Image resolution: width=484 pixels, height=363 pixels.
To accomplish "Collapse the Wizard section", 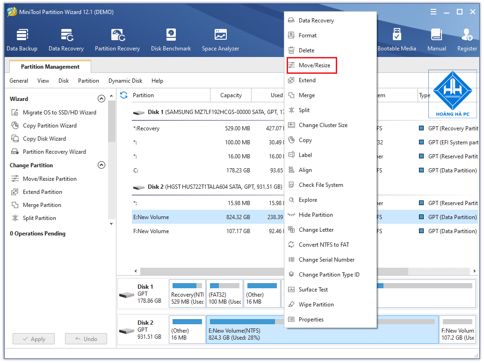I will click(101, 99).
